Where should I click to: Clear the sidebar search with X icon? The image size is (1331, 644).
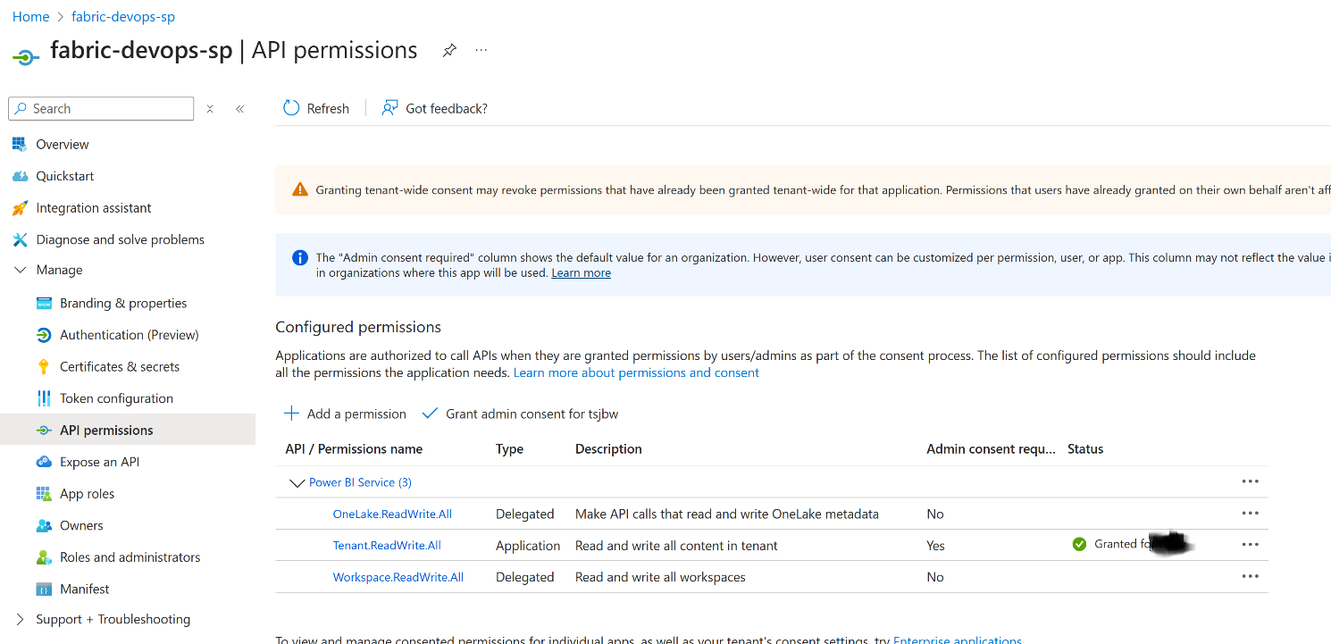coord(210,109)
